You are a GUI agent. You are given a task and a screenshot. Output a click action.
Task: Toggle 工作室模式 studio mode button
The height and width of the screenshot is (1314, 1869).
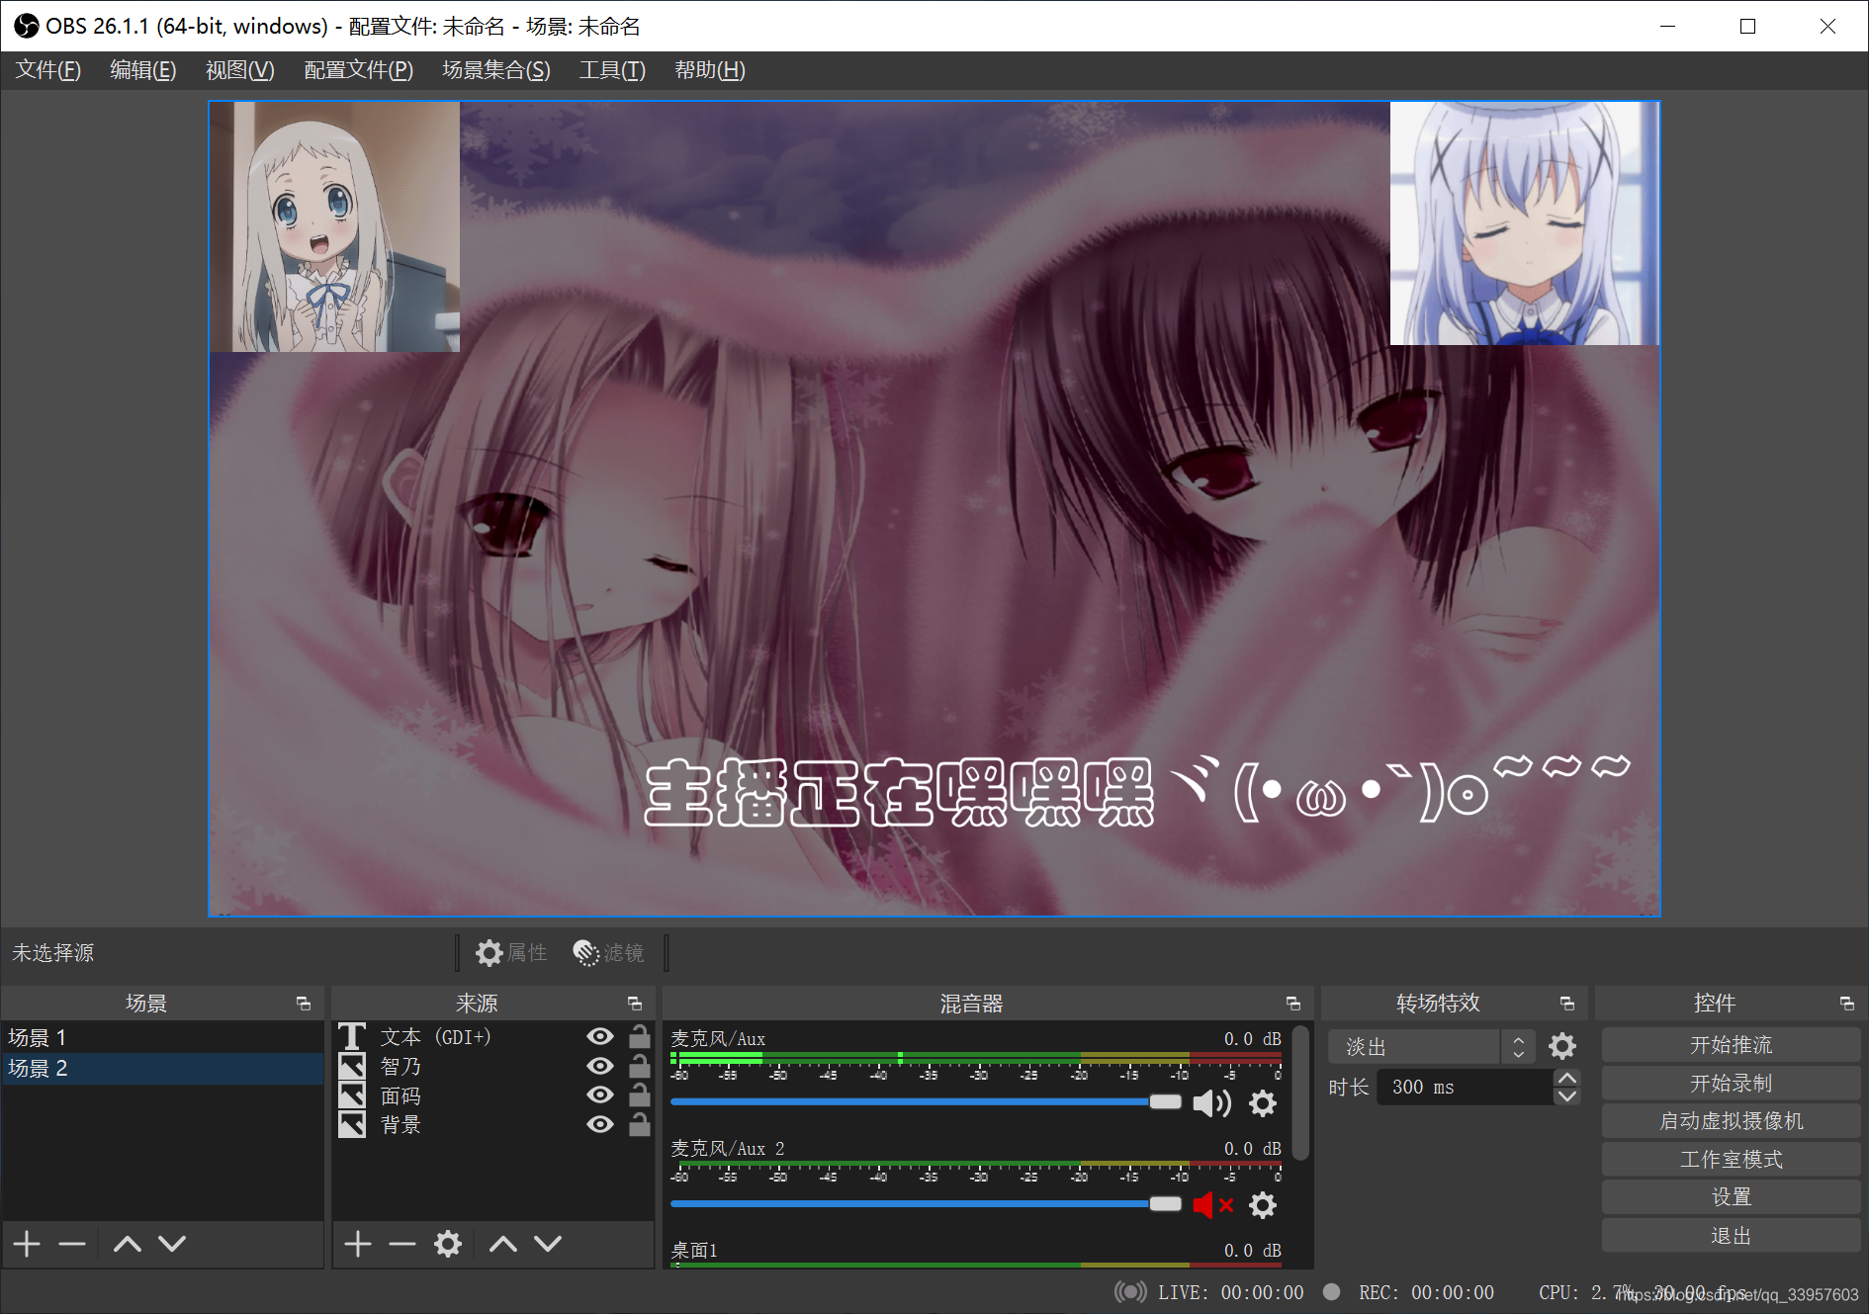tap(1731, 1160)
